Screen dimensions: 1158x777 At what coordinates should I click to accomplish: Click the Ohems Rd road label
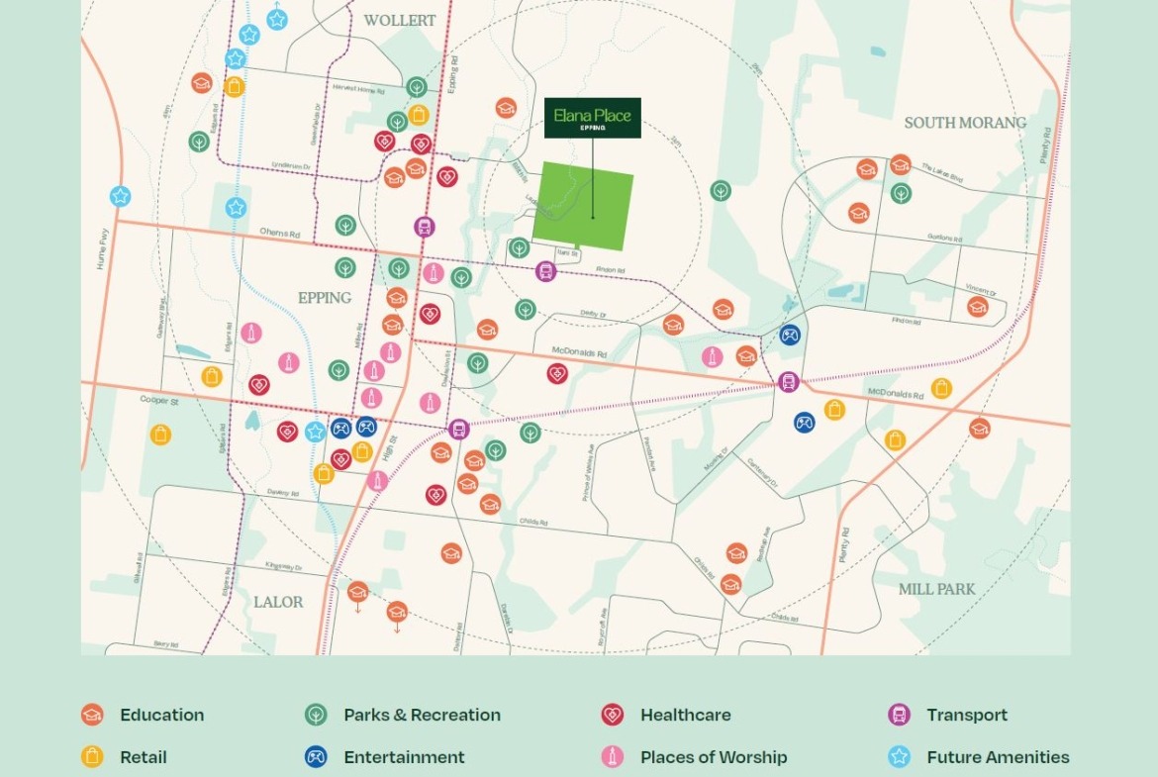280,233
